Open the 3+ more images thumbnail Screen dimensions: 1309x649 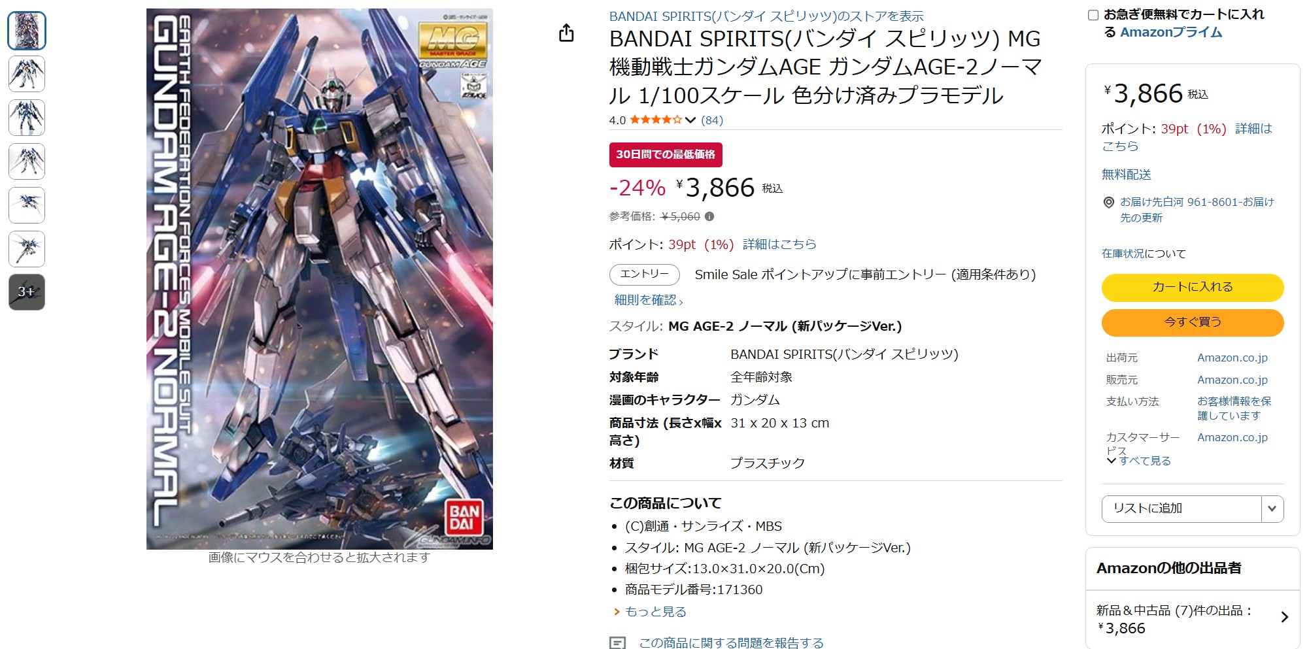[27, 292]
